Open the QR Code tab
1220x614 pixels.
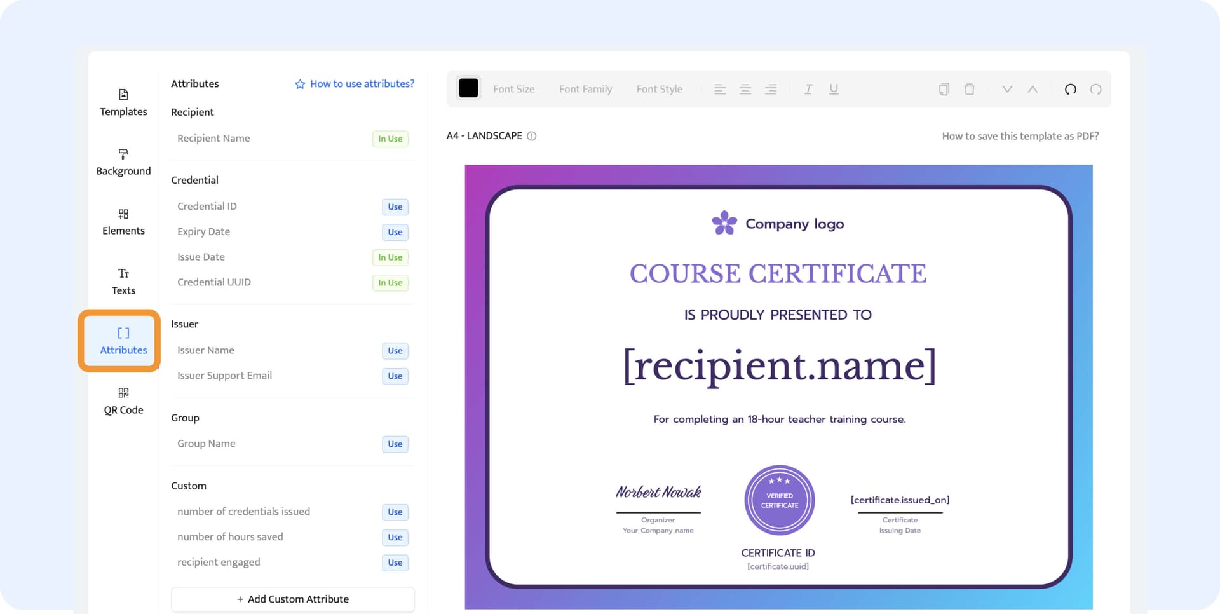(123, 401)
